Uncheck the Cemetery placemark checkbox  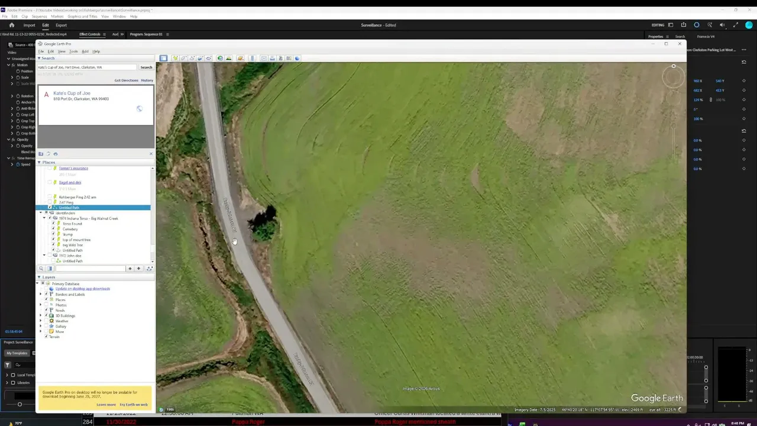tap(53, 229)
